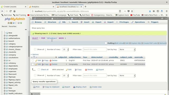Viewport: 169px width, 95px height.
Task: Click Copy icon for English row
Action: click(43, 60)
